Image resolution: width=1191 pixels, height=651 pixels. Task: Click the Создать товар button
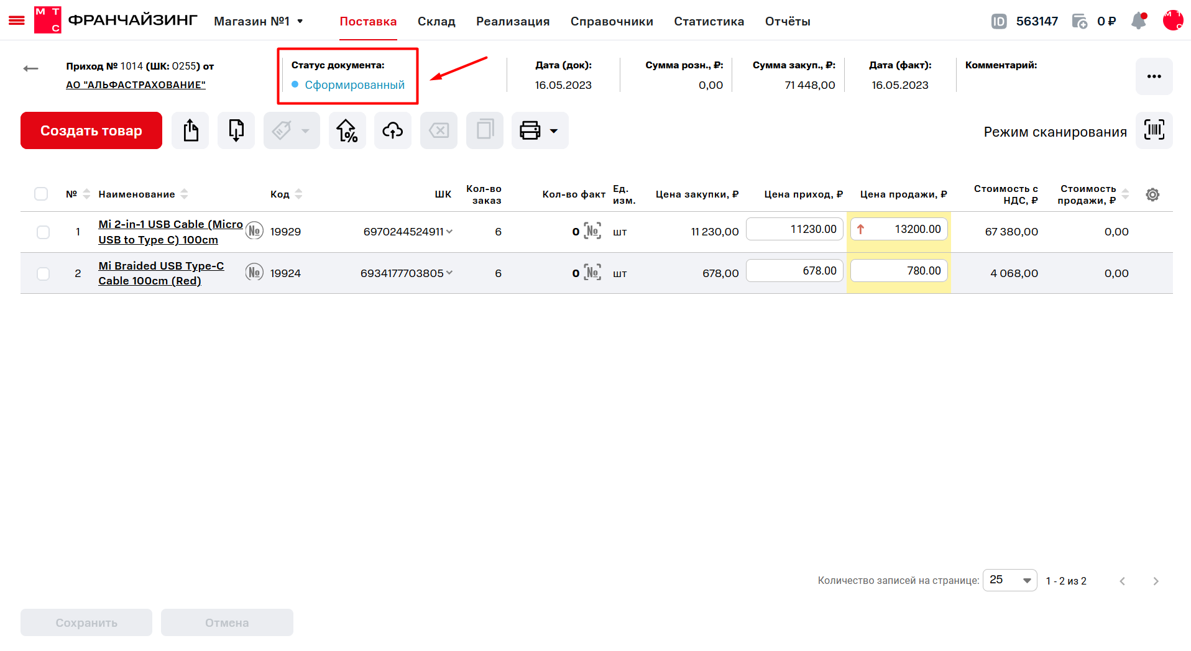pos(91,130)
